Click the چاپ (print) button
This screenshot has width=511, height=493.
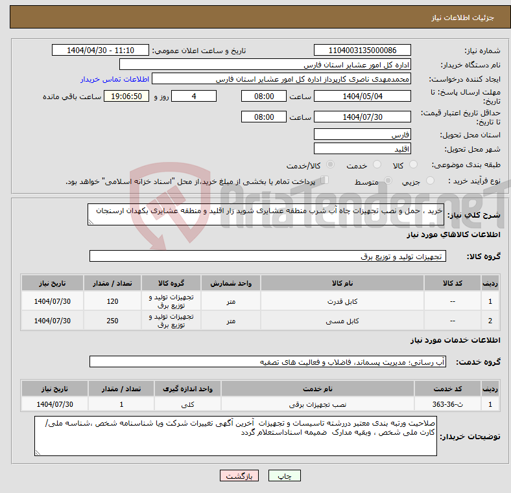tap(284, 476)
